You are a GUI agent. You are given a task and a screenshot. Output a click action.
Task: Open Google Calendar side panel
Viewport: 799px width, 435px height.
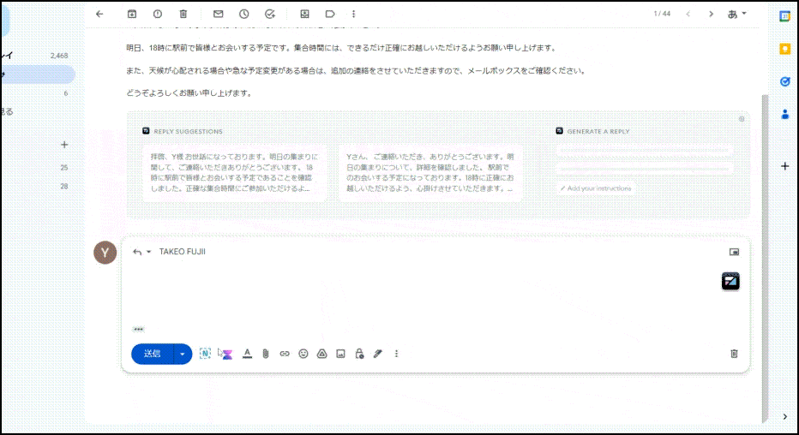(784, 16)
